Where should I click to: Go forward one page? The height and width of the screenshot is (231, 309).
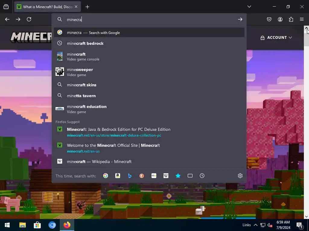coord(18,19)
